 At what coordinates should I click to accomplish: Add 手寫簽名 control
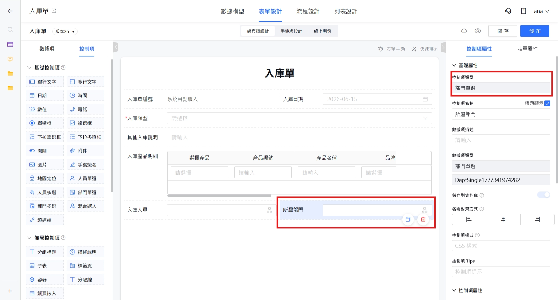click(x=85, y=165)
